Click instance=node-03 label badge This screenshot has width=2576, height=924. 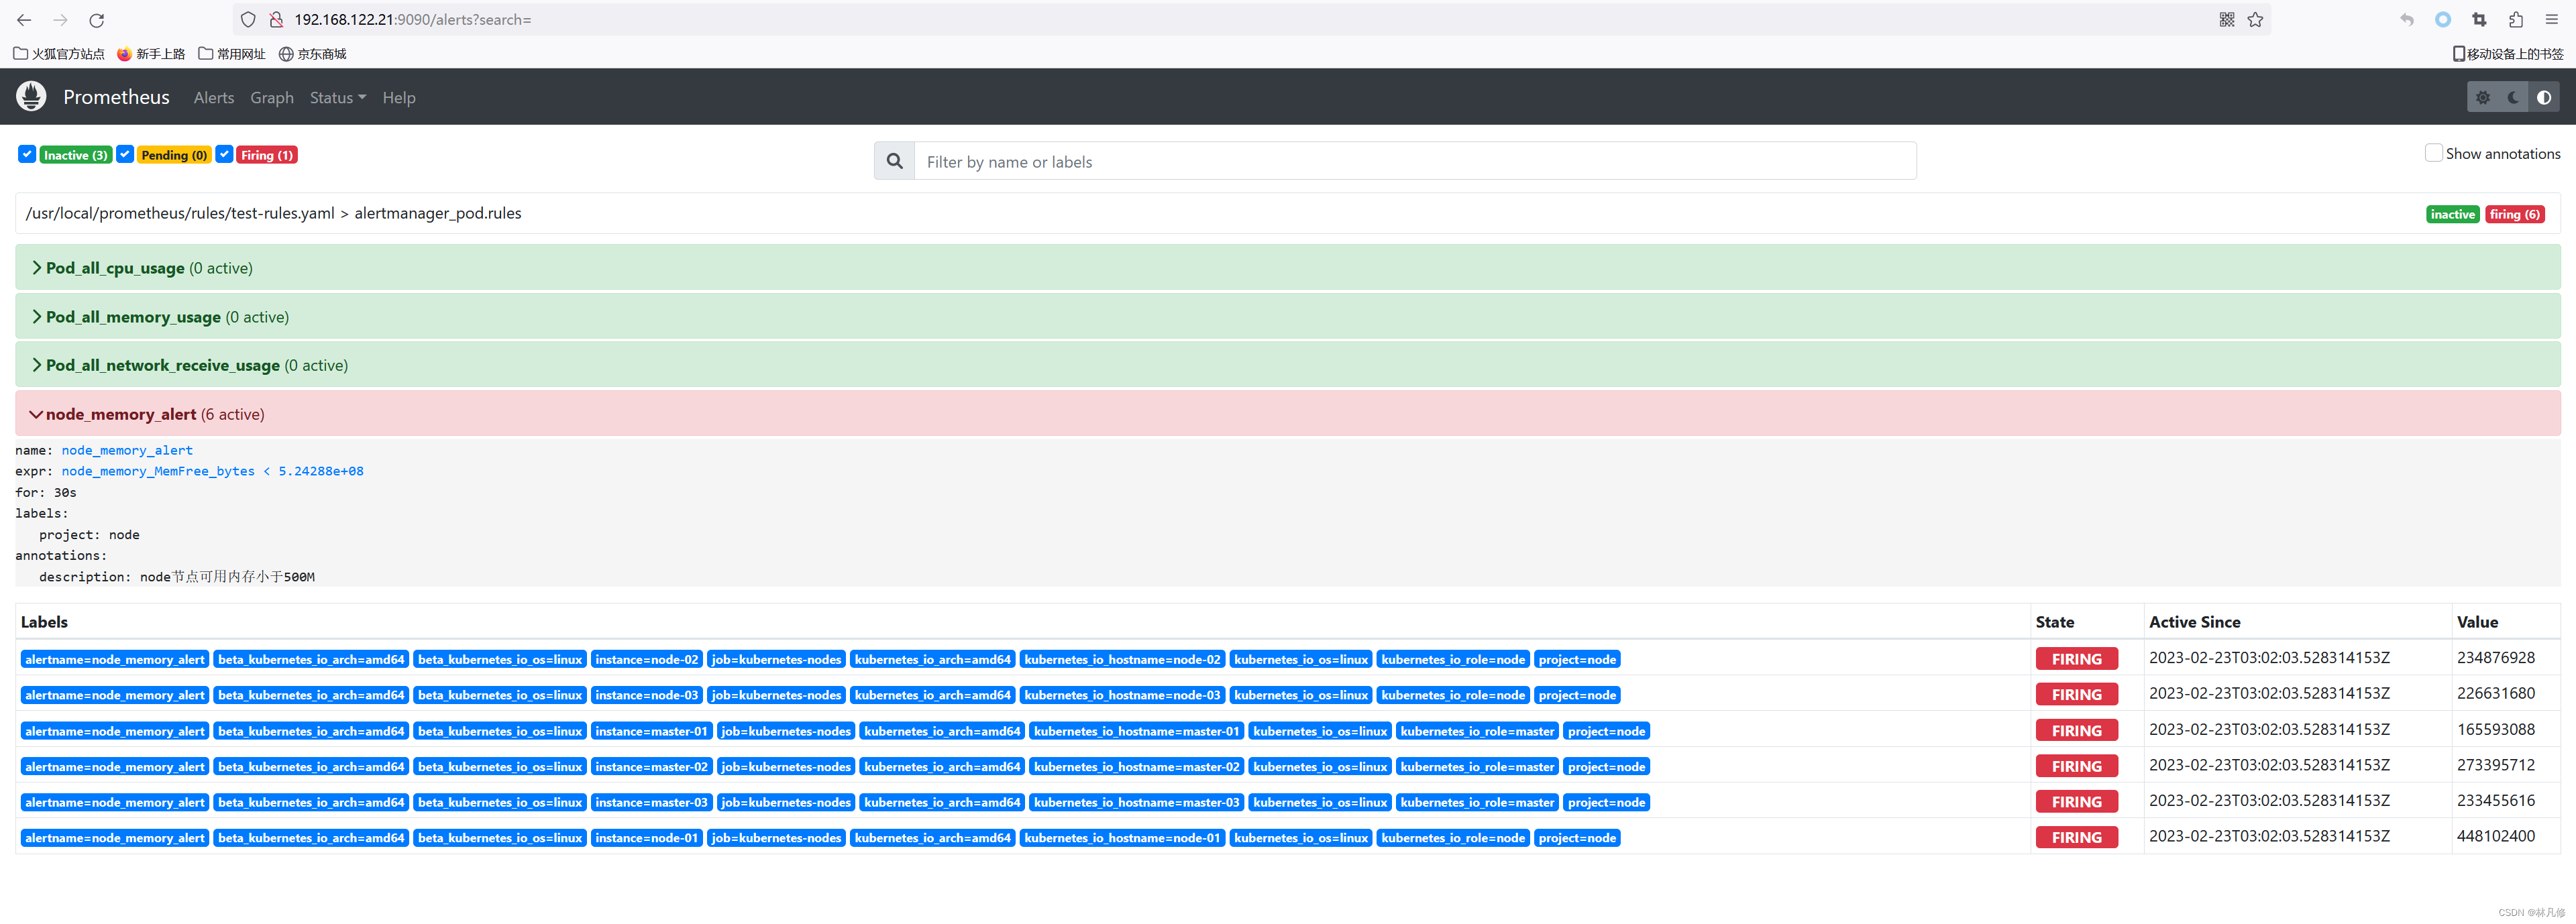click(647, 696)
